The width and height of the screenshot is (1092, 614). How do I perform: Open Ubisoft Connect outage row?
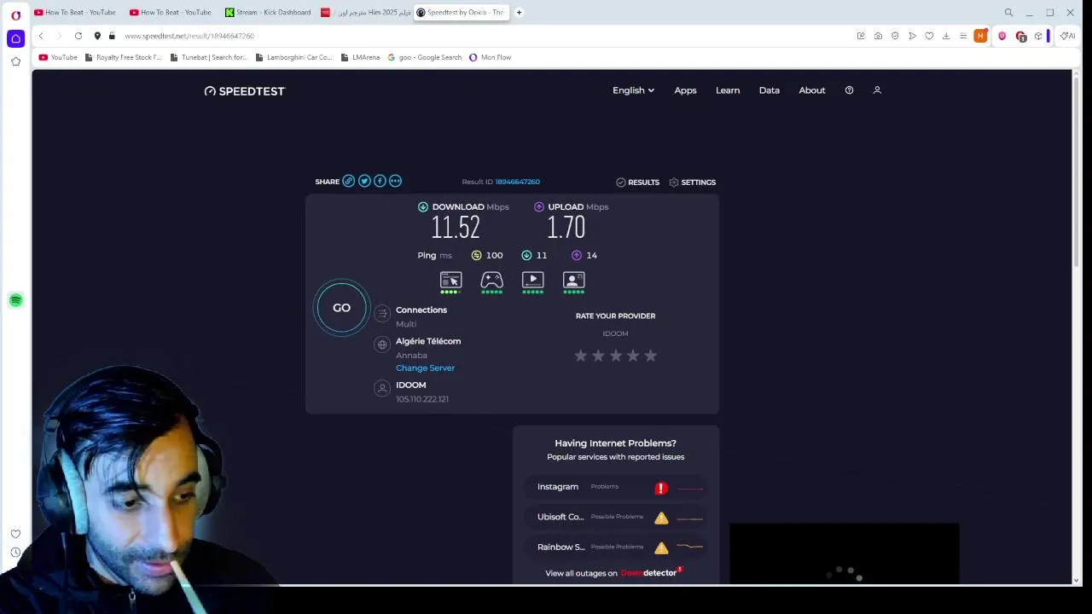pos(616,517)
